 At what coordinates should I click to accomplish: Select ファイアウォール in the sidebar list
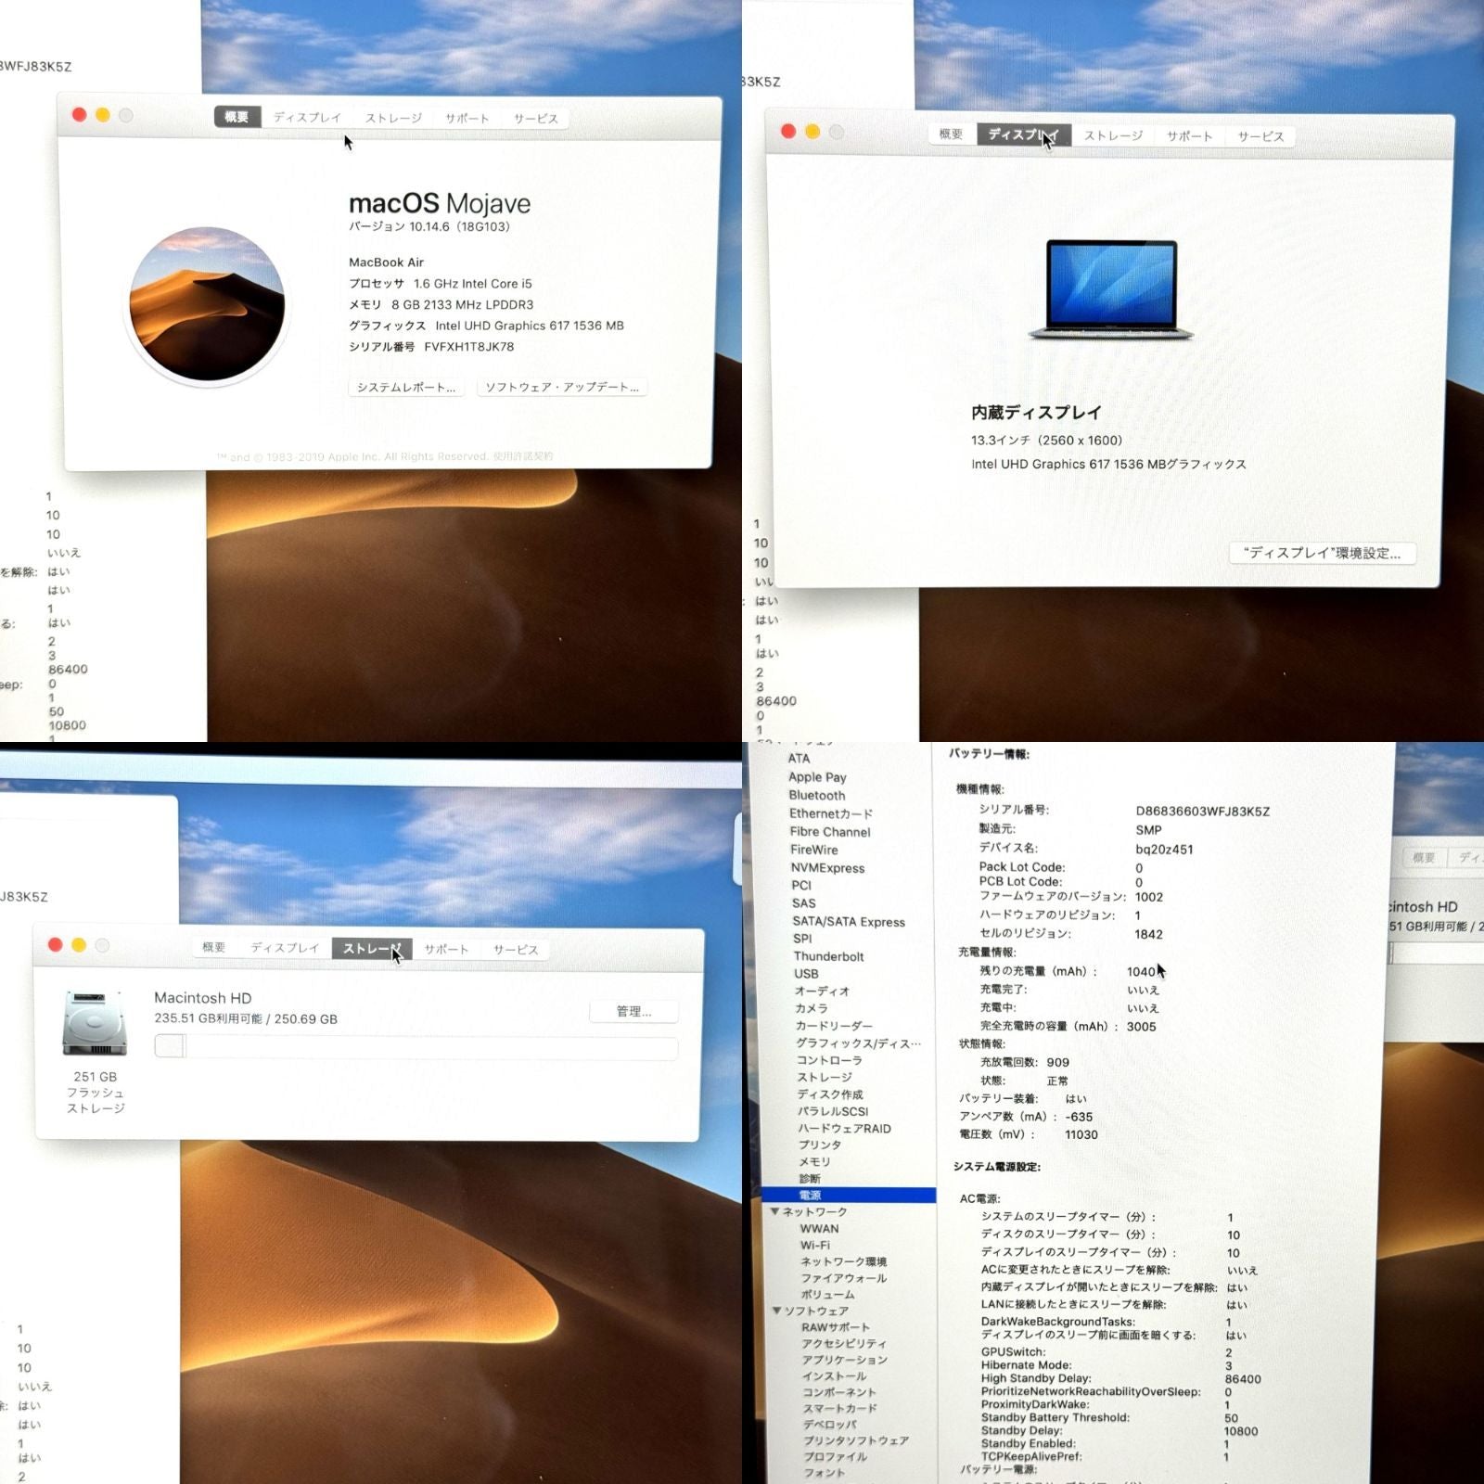click(x=844, y=1278)
